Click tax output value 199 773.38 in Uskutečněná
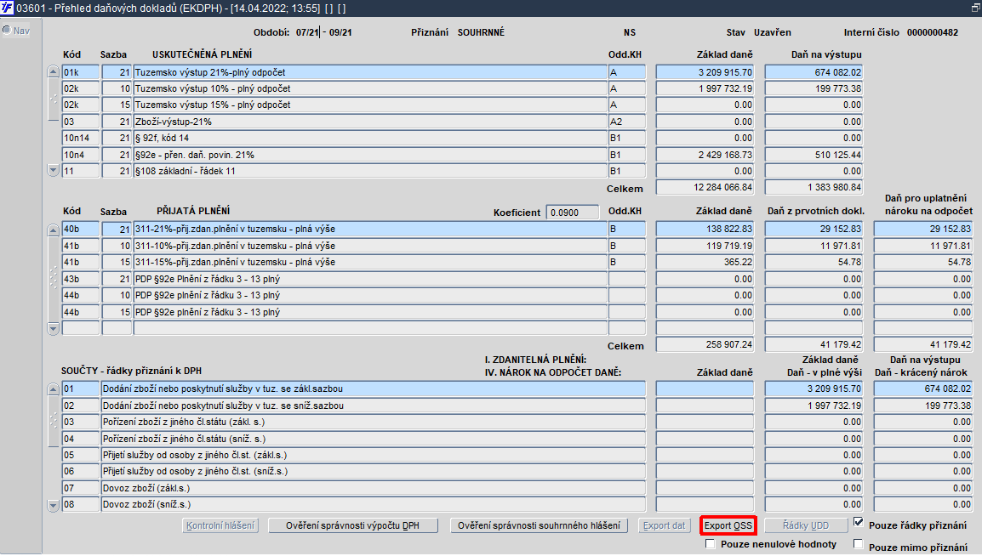 [x=814, y=88]
